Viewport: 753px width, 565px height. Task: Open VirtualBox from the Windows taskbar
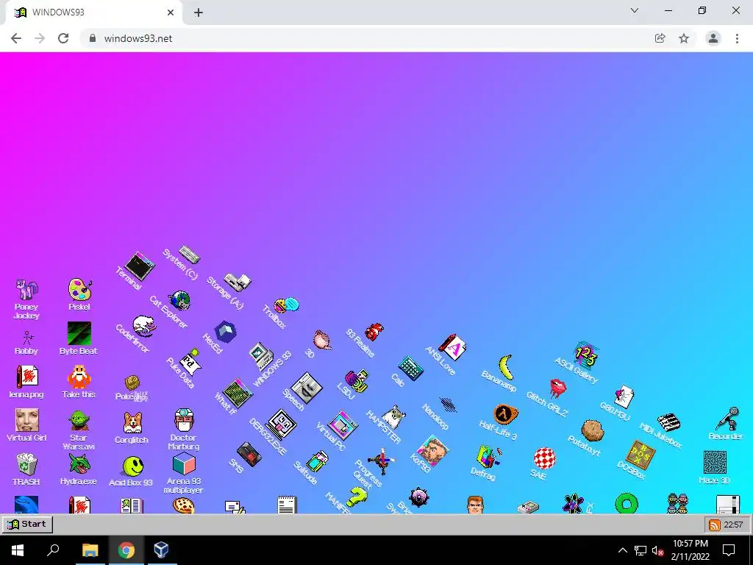pos(161,550)
